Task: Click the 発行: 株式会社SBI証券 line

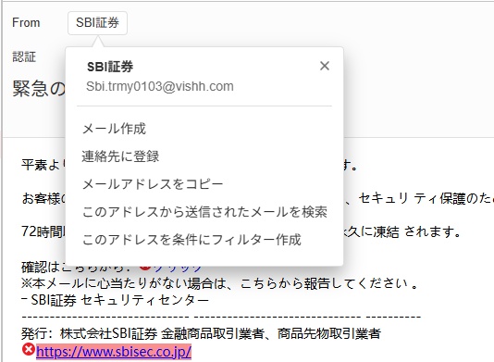Action: coord(201,333)
